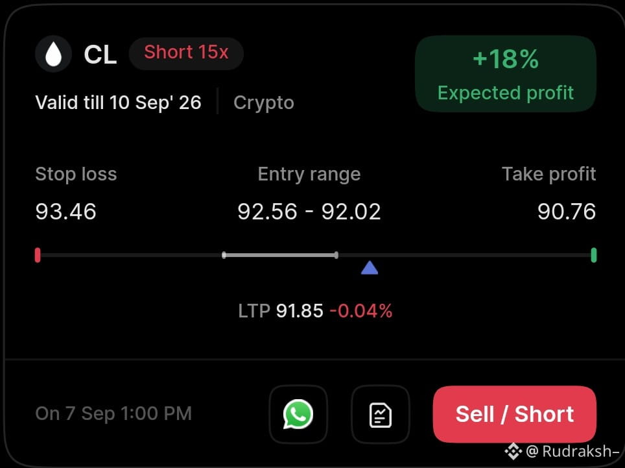Click the On 7 Sep 1:00 PM timestamp

[113, 413]
